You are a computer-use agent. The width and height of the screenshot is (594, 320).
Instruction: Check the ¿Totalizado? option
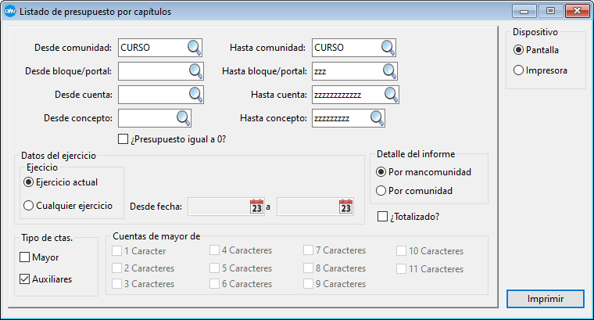[x=382, y=216]
